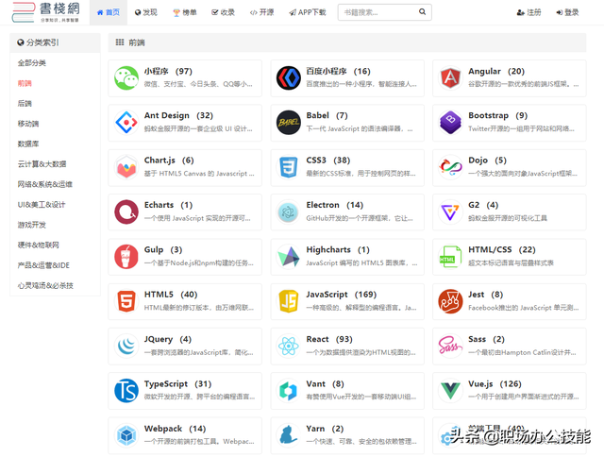Viewport: 604px width, 457px height.
Task: Select the 数据库 sidebar category
Action: pos(28,144)
